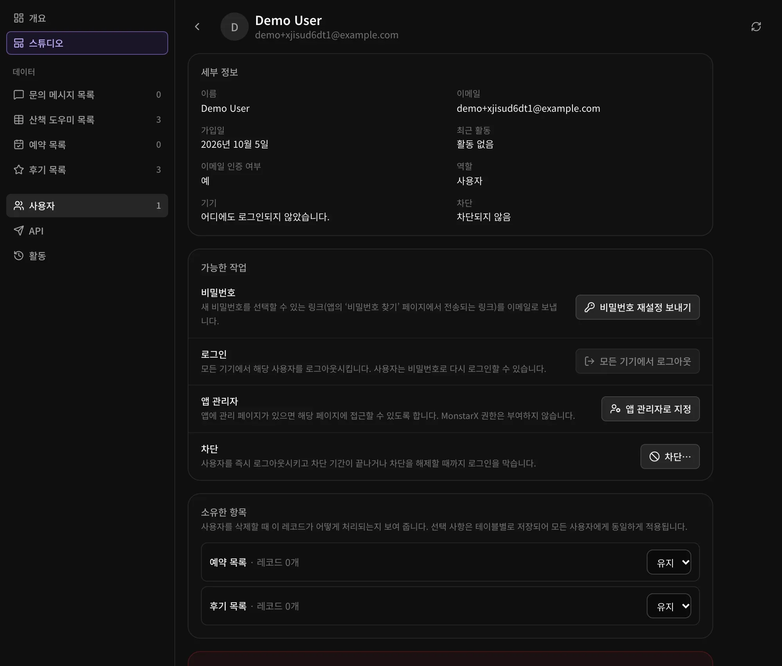Click the 산책 도우미 목록 count 3
The width and height of the screenshot is (782, 666).
[x=158, y=120]
